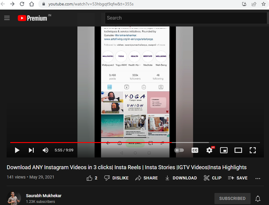This screenshot has width=269, height=205.
Task: Visit the Saurabh Mukhekar channel link
Action: (44, 196)
